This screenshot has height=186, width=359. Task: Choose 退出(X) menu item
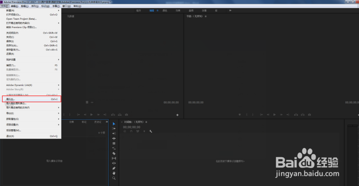pos(31,136)
